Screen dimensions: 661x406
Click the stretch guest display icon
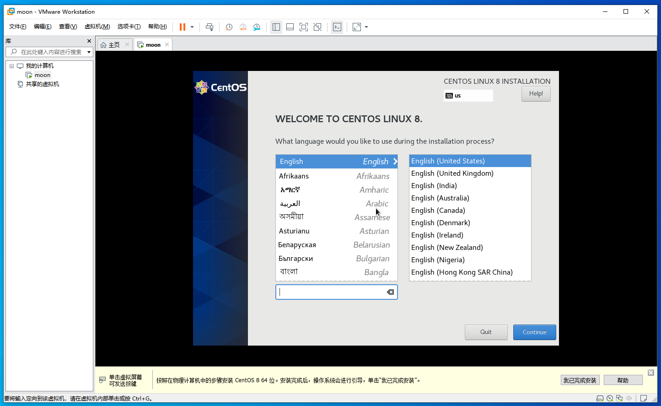(x=357, y=27)
